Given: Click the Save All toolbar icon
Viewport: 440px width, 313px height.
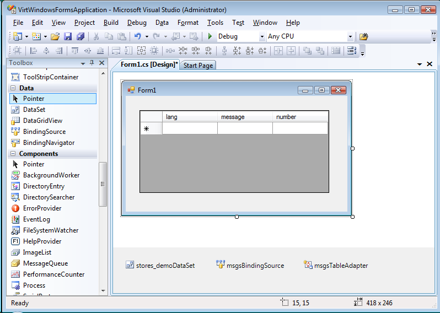Looking at the screenshot, I should (81, 36).
